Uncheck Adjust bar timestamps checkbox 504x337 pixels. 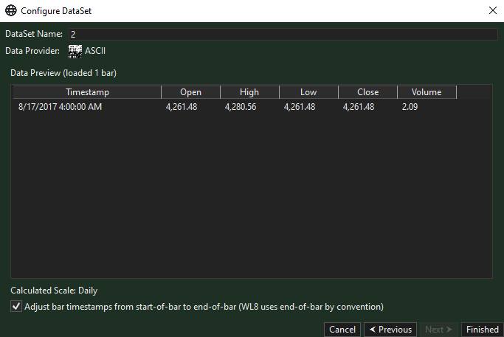pyautogui.click(x=16, y=307)
